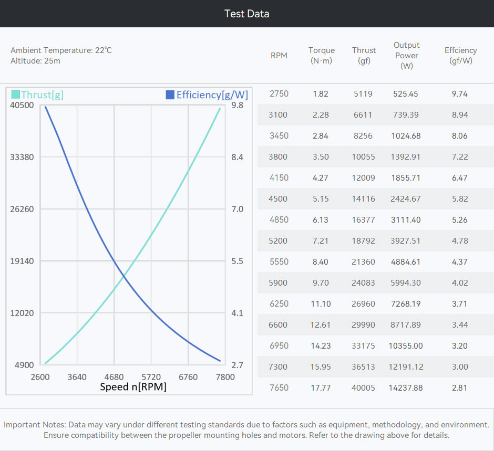
Task: Click the Ambient Temperature: 22℃ text
Action: 61,50
